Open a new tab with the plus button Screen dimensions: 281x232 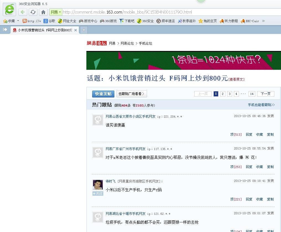click(x=84, y=30)
